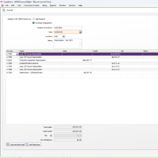Click the MYOB icon left of File menu
Screen dimensions: 158x158
[2, 5]
